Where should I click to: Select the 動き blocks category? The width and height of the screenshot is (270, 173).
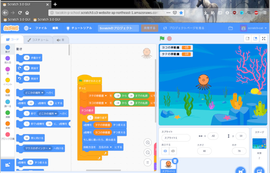click(x=7, y=49)
